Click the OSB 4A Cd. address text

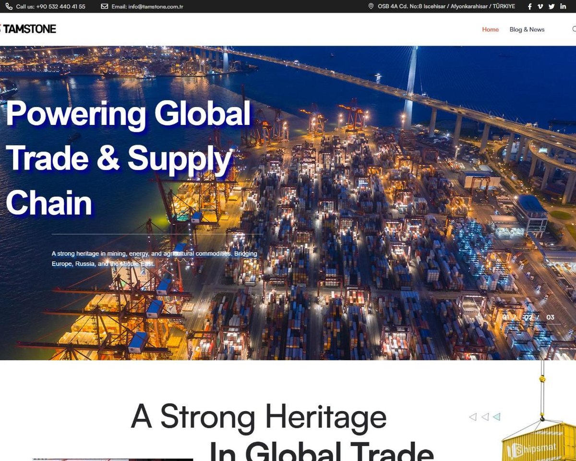pos(446,6)
